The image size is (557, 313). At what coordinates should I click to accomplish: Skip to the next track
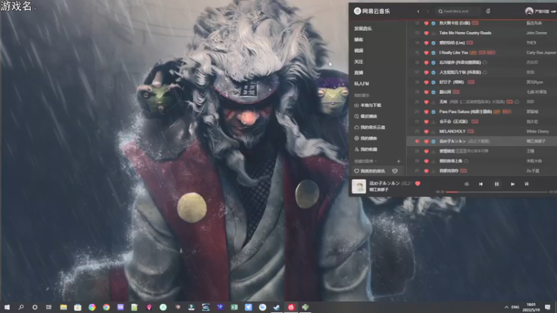point(512,184)
